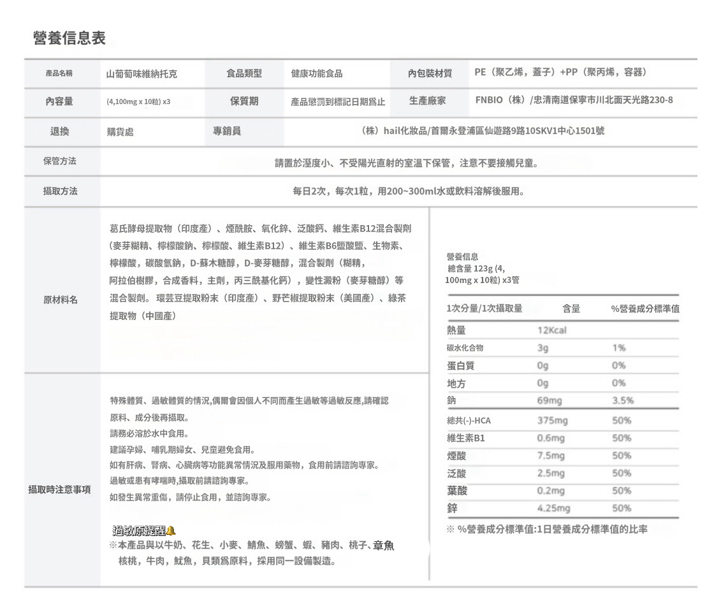Image resolution: width=721 pixels, height=591 pixels.
Task: Select the 原材料名 row label
Action: coord(60,300)
